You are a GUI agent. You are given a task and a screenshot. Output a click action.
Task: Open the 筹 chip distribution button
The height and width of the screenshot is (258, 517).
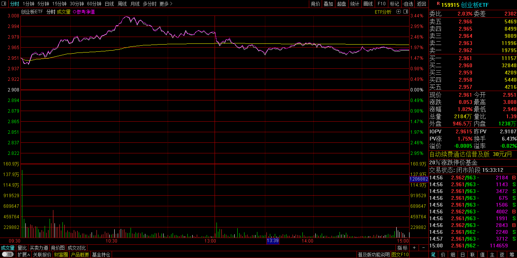512,255
